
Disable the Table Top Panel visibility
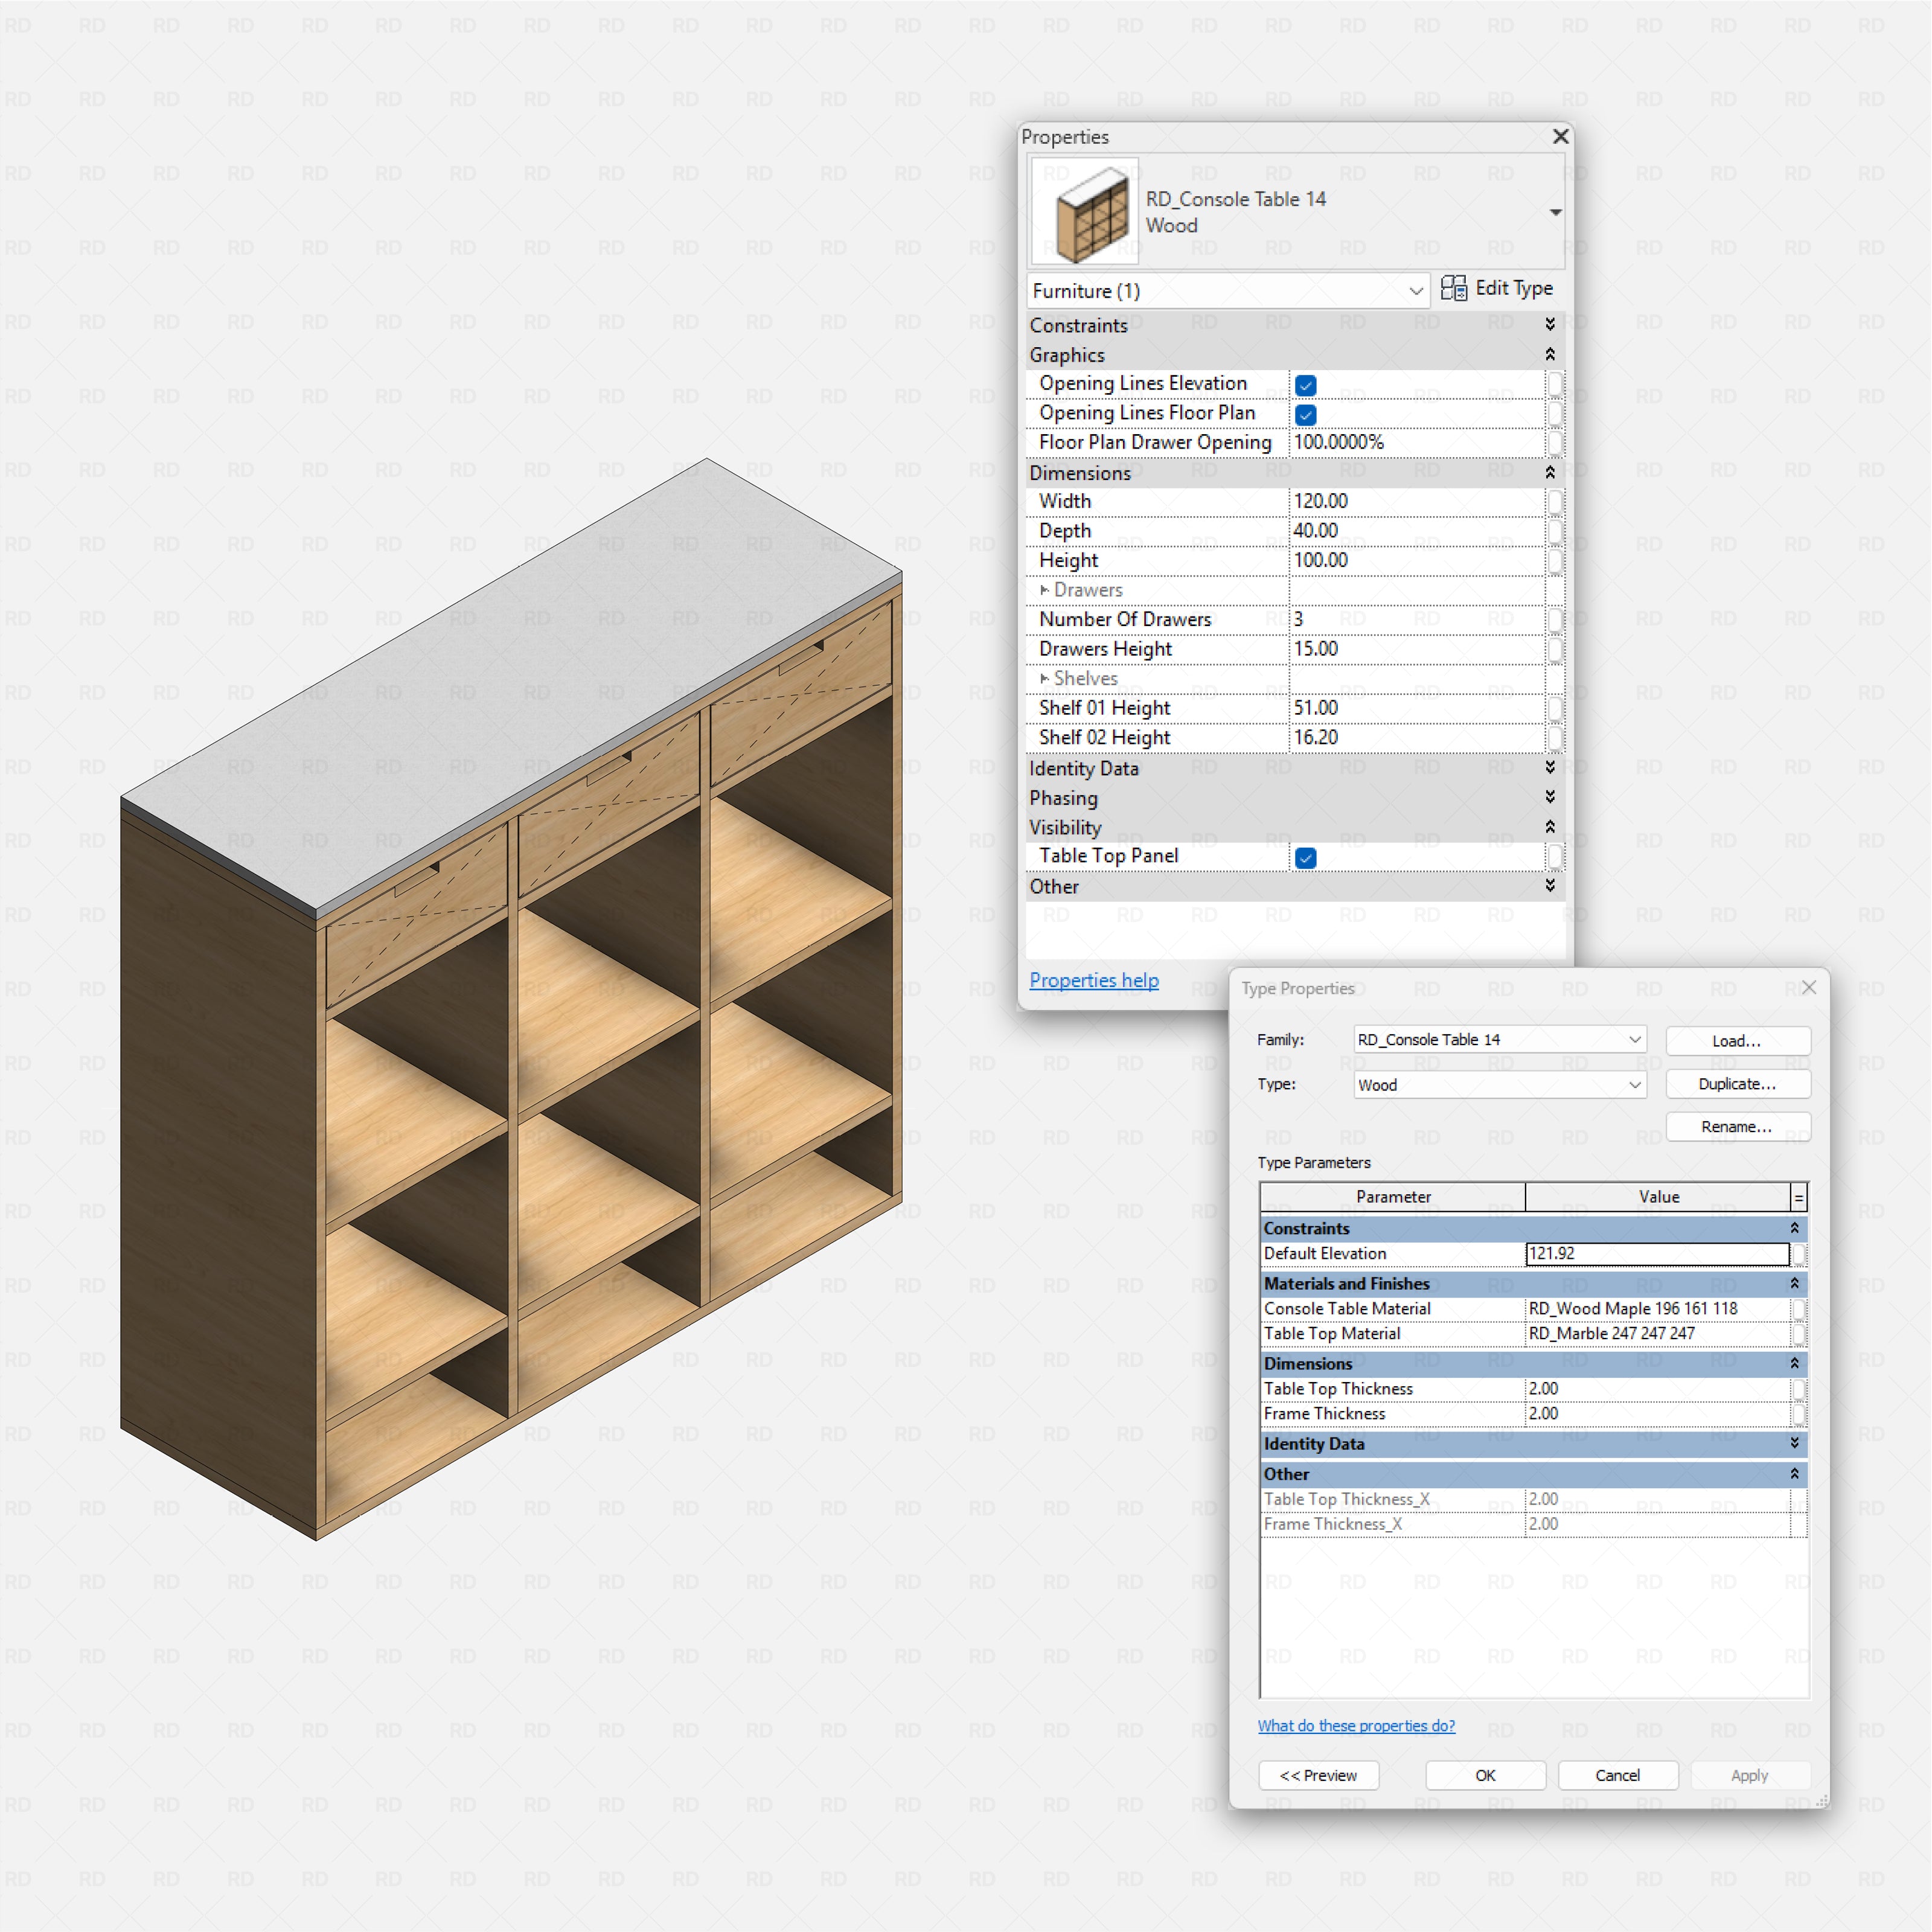pos(1305,857)
